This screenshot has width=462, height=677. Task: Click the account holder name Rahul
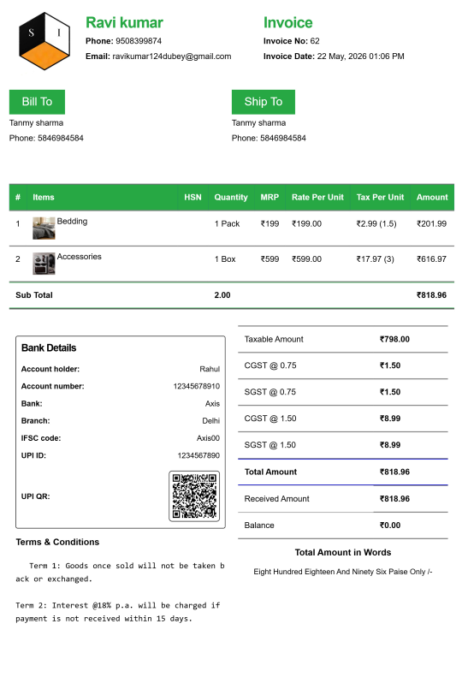coord(210,369)
